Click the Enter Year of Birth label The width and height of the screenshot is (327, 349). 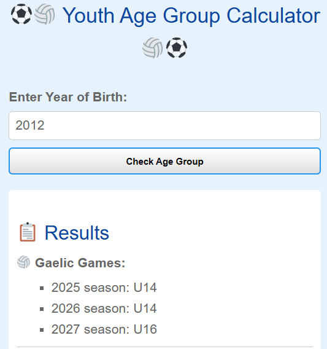(68, 97)
